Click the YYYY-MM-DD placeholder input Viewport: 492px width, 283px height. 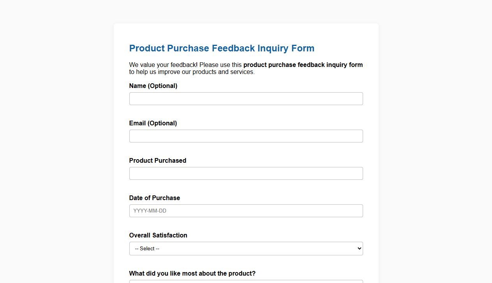[x=246, y=211]
